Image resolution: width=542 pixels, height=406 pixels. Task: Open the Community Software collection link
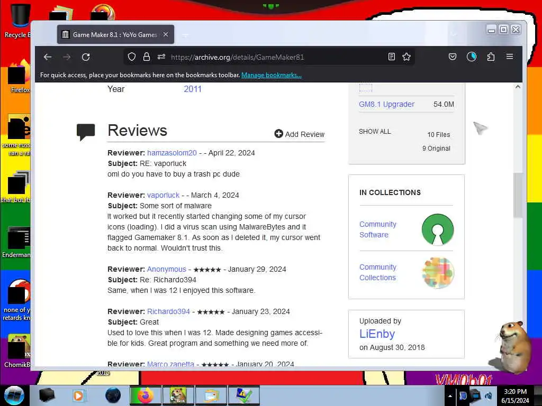click(378, 229)
